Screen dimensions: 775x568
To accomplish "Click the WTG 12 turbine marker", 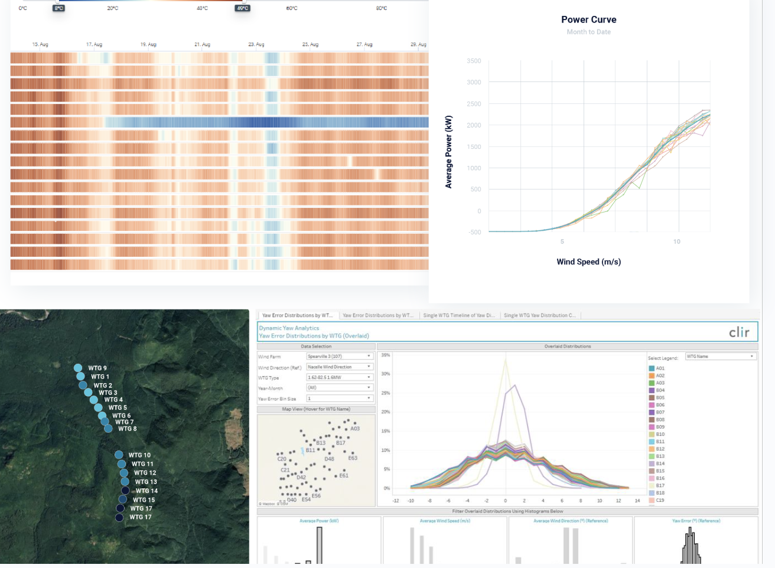I will (123, 472).
